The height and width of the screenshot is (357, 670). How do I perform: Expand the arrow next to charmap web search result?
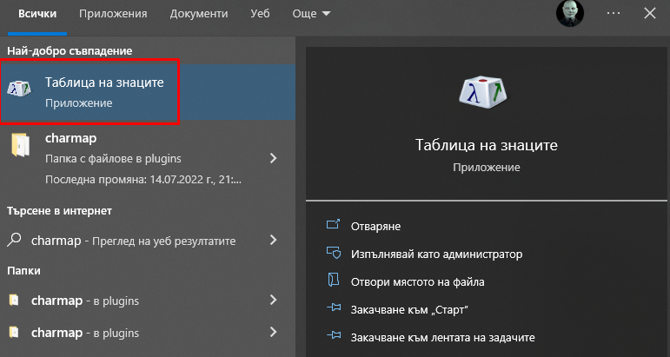click(x=274, y=240)
